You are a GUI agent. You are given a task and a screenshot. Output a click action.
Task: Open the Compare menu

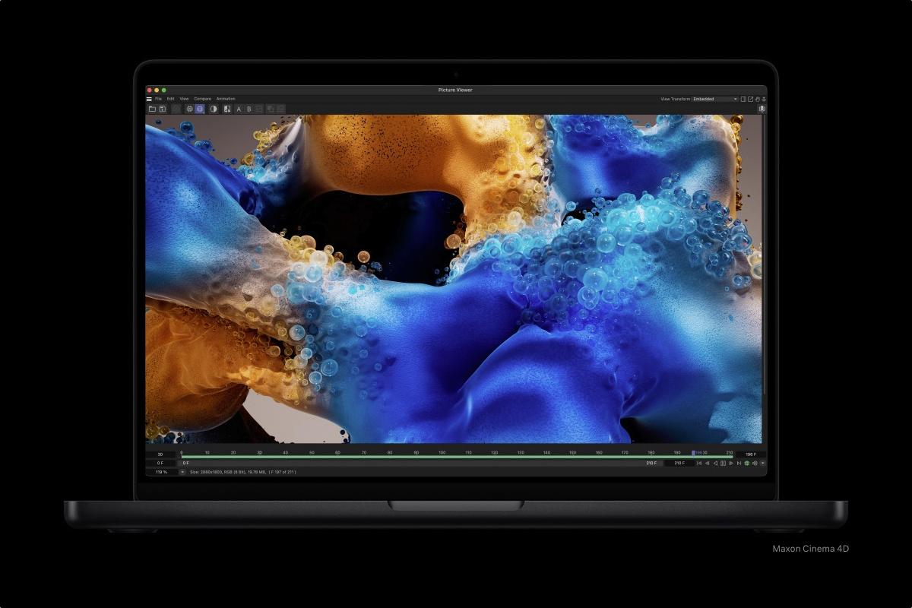pyautogui.click(x=202, y=99)
